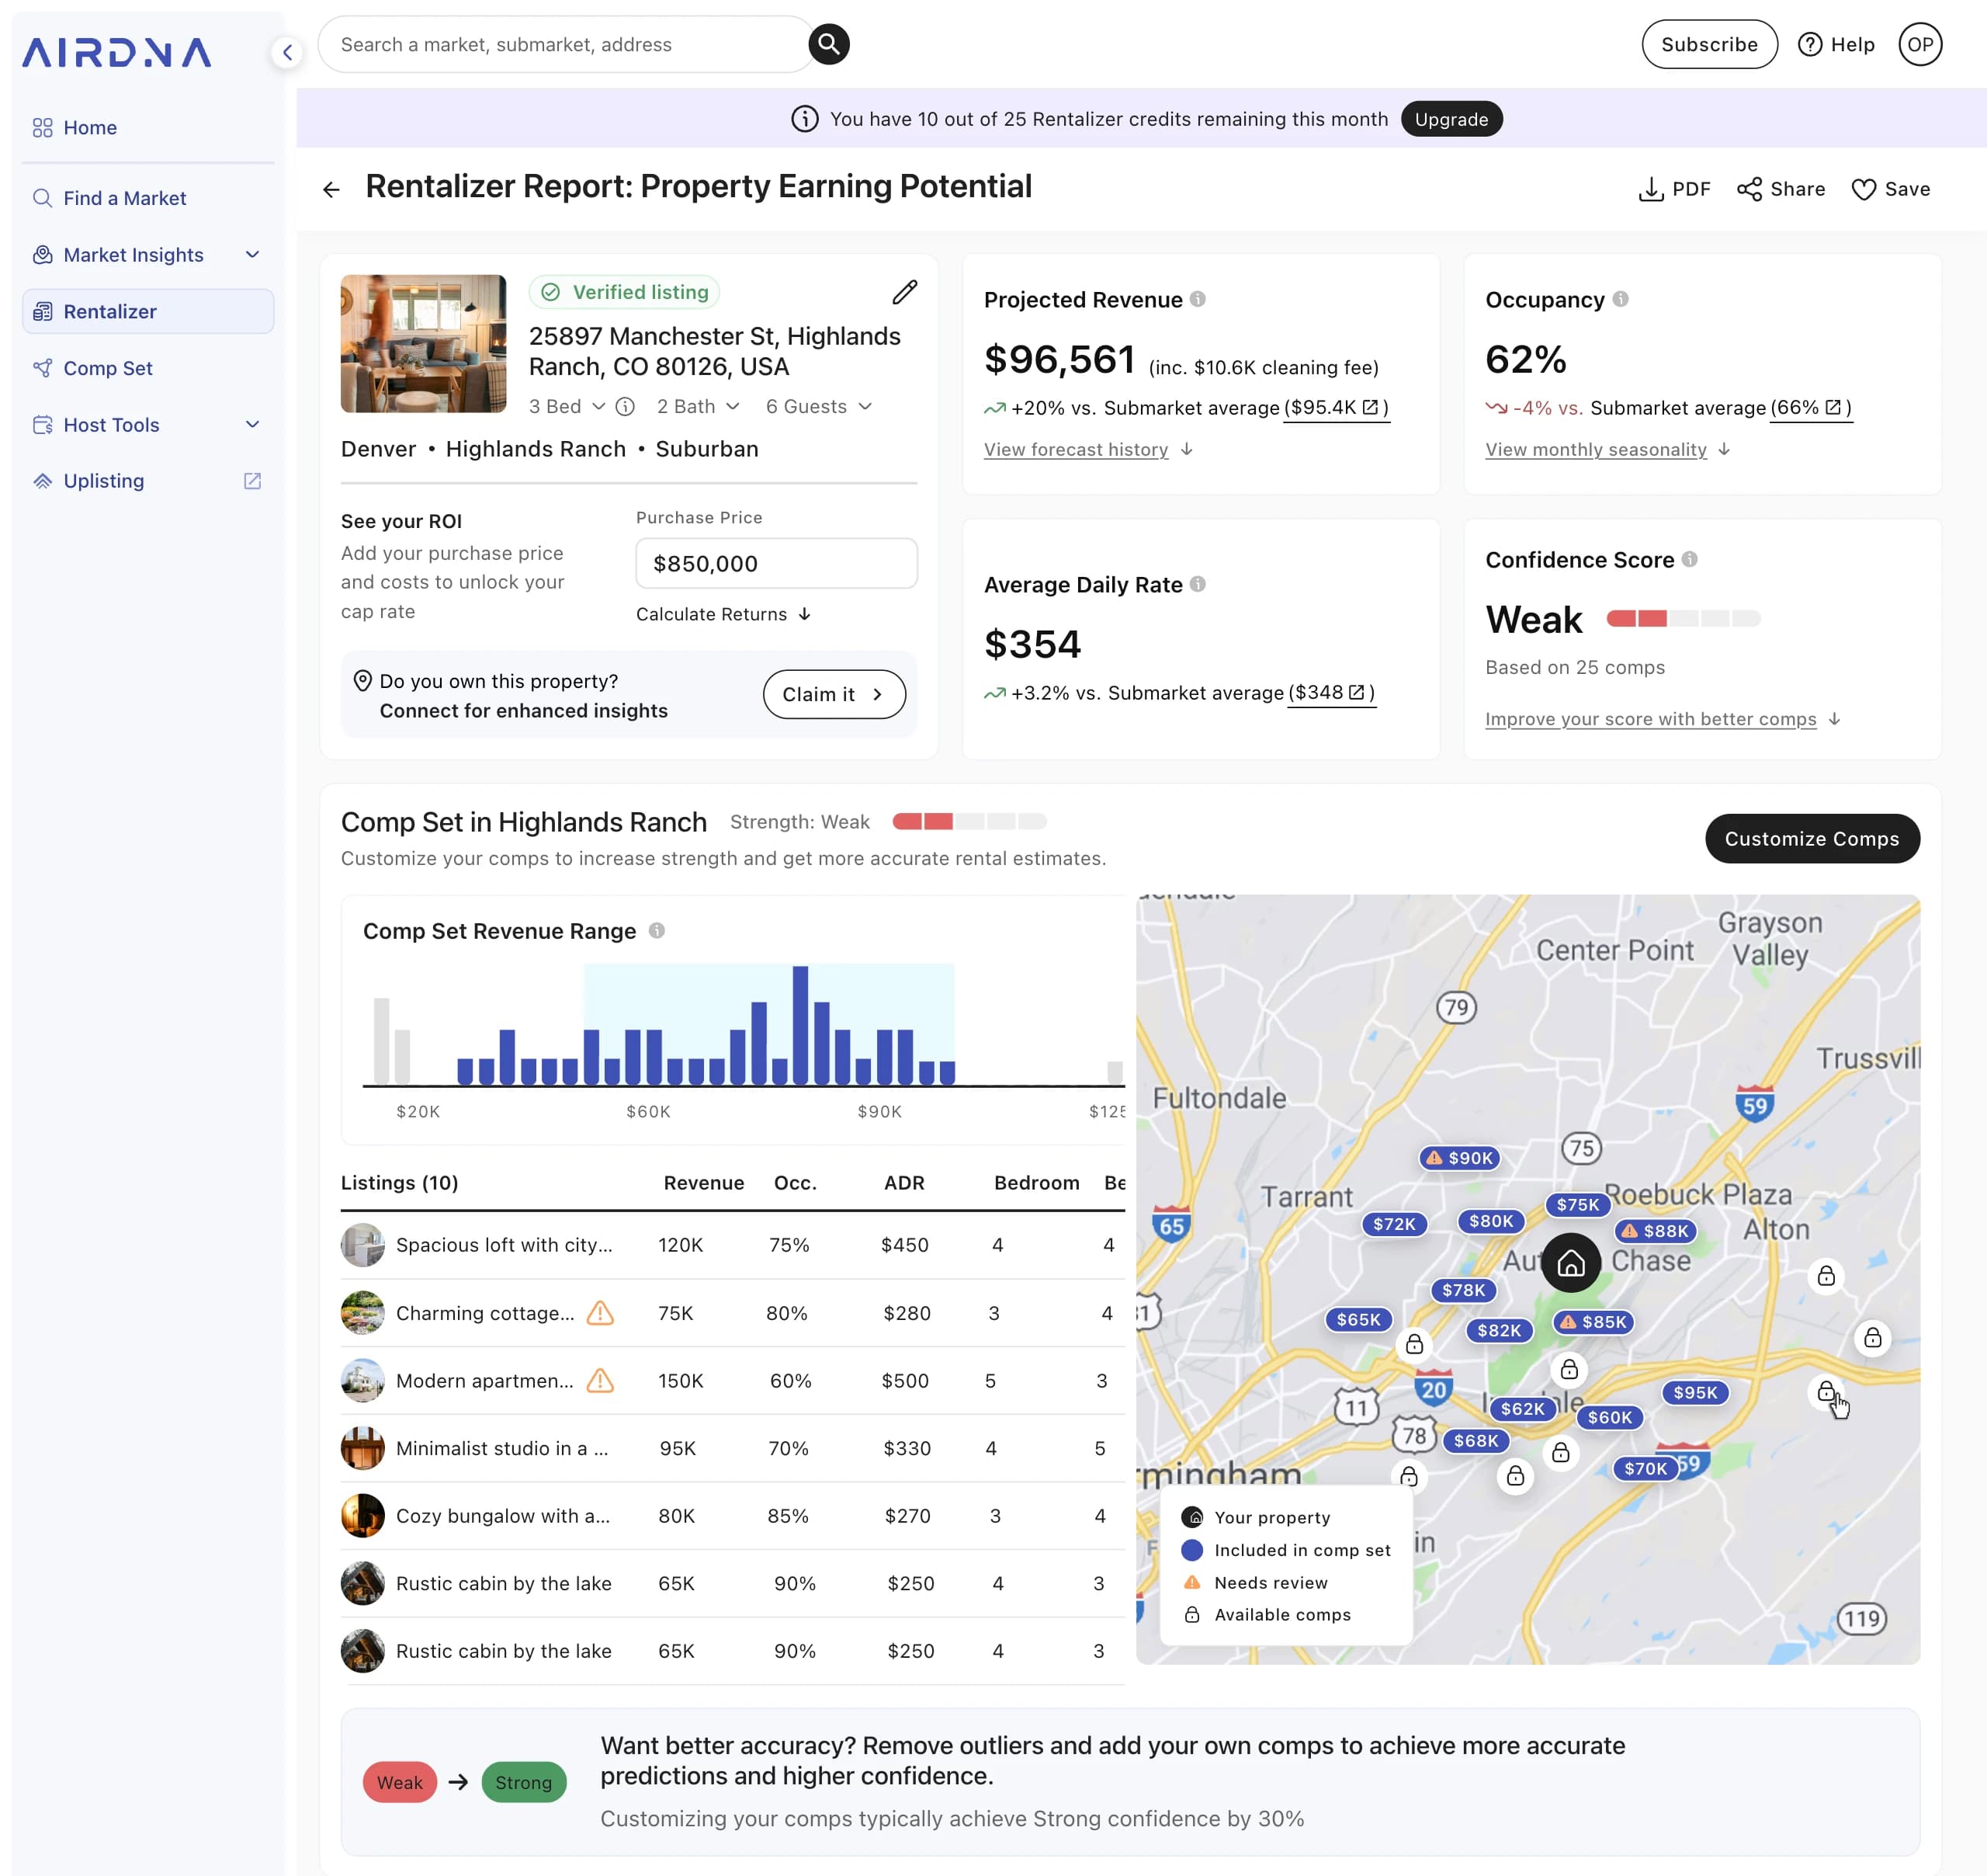Screen dimensions: 1987x1876
Task: Click the Subscribe button
Action: (x=1709, y=44)
